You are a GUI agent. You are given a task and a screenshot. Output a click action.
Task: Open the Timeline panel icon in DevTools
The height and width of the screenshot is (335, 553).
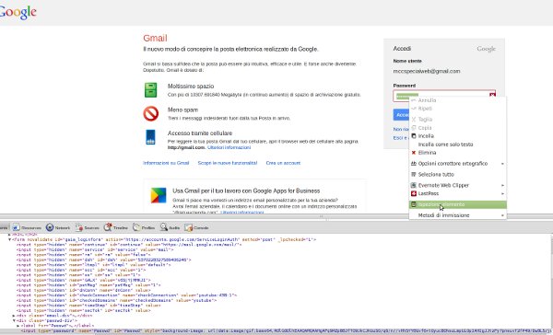[108, 227]
